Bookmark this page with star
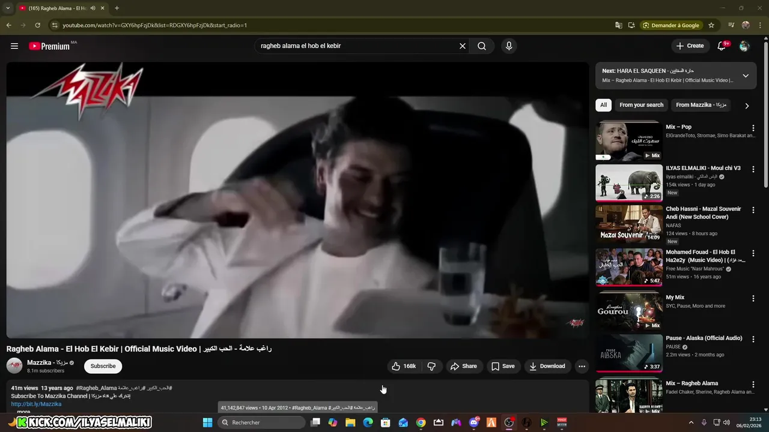 click(x=711, y=25)
